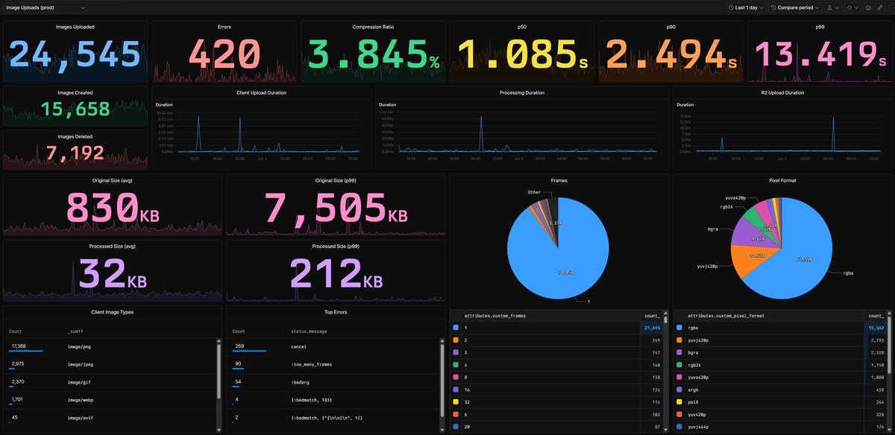Open the Image Uploads (prod) dashboard selector
Viewport: 895px width, 435px height.
pos(45,7)
